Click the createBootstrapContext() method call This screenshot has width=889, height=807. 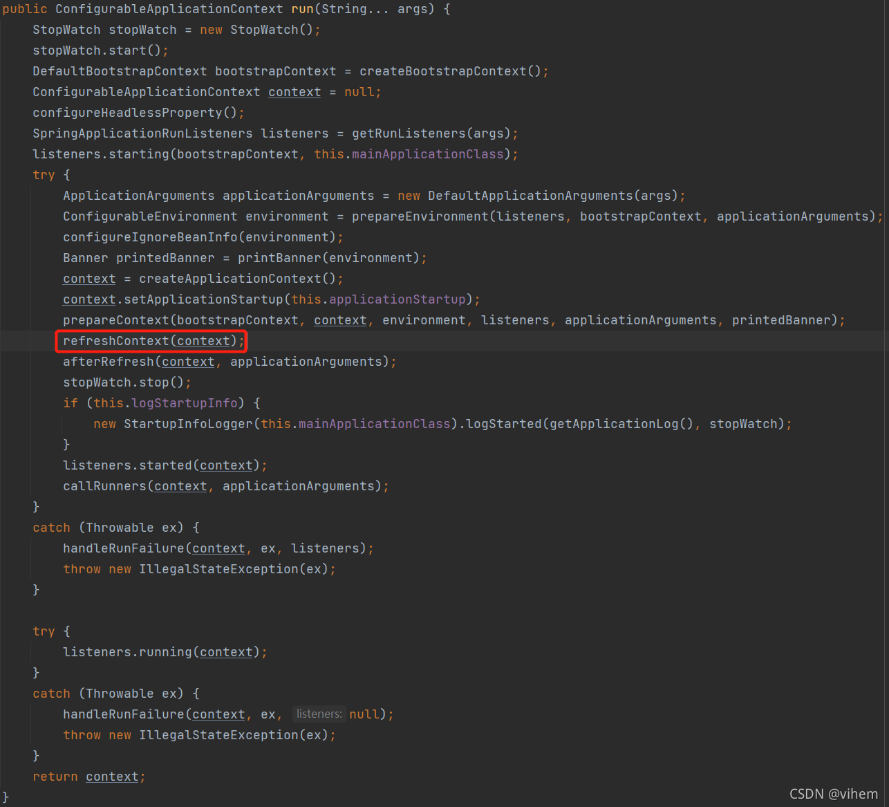pyautogui.click(x=451, y=71)
